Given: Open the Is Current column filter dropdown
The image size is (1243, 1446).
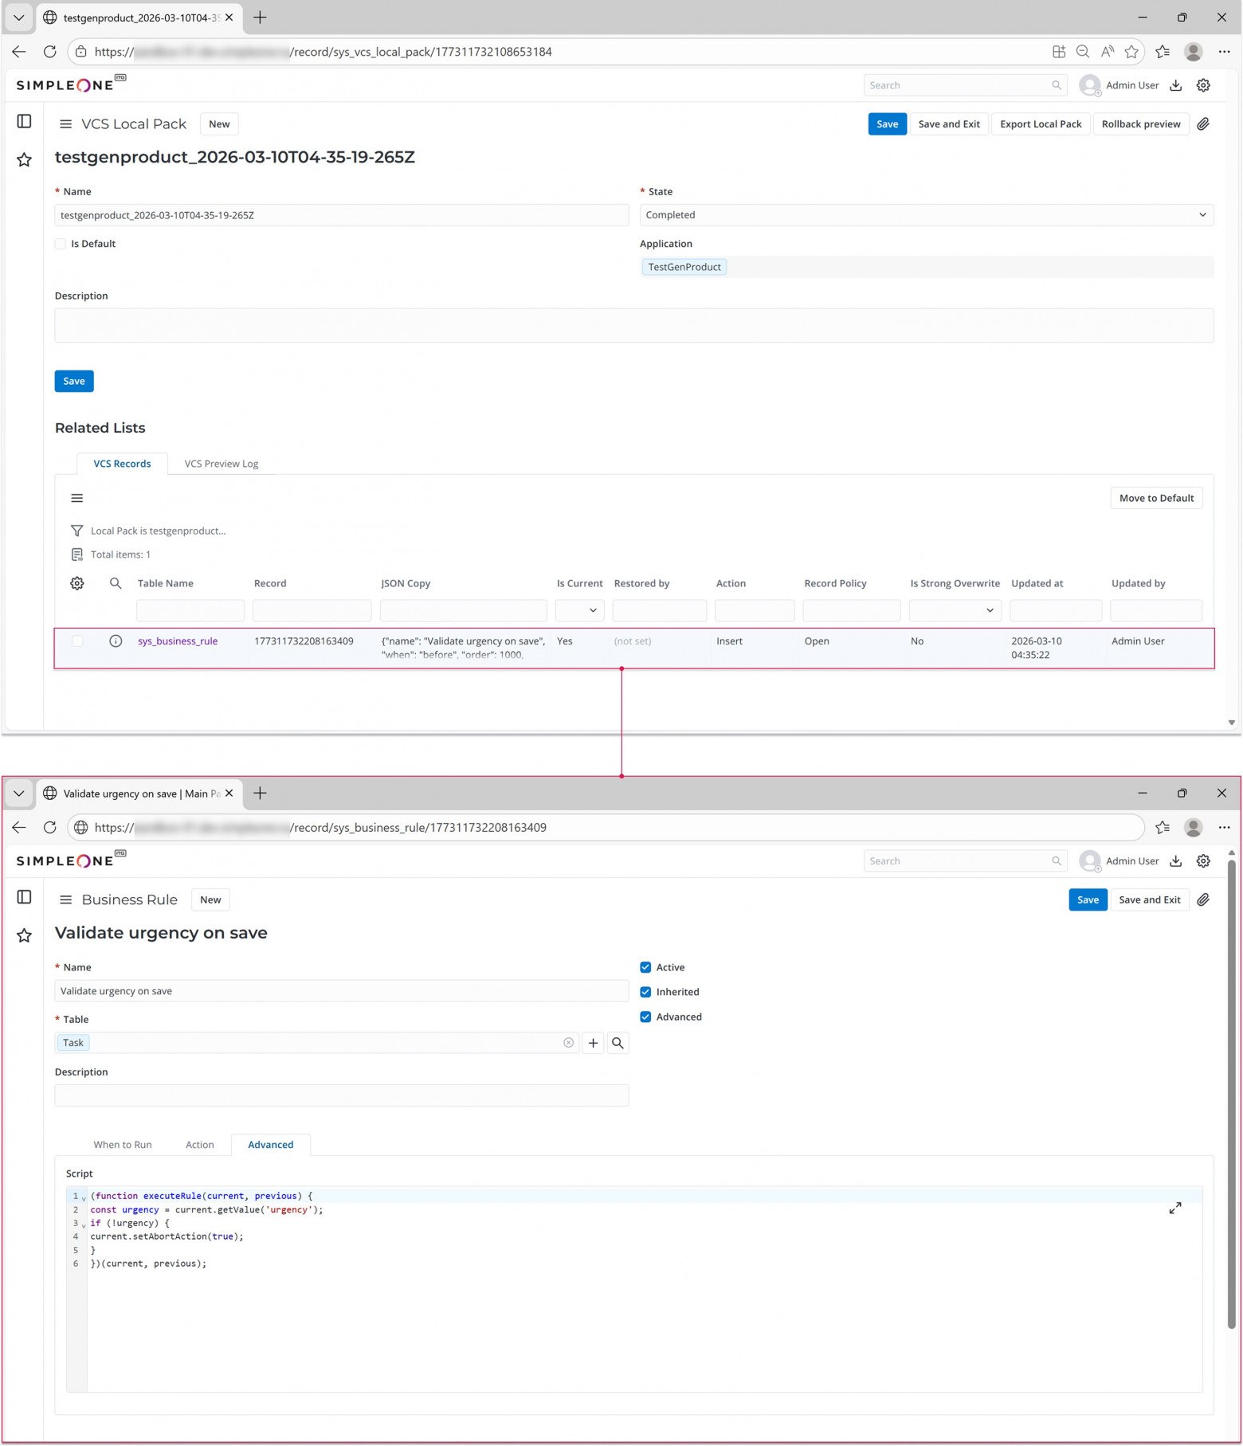Looking at the screenshot, I should point(579,610).
